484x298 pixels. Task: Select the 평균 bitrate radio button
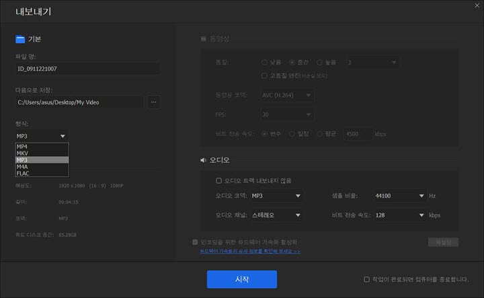click(320, 134)
